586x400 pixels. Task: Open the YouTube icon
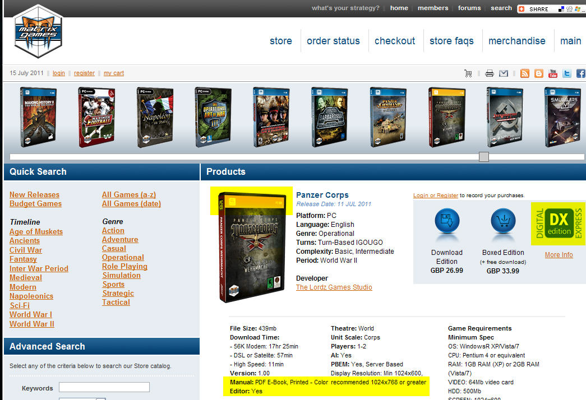553,73
